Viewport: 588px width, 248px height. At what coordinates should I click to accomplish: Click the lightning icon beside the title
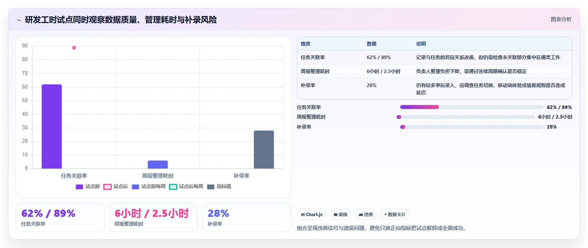19,20
